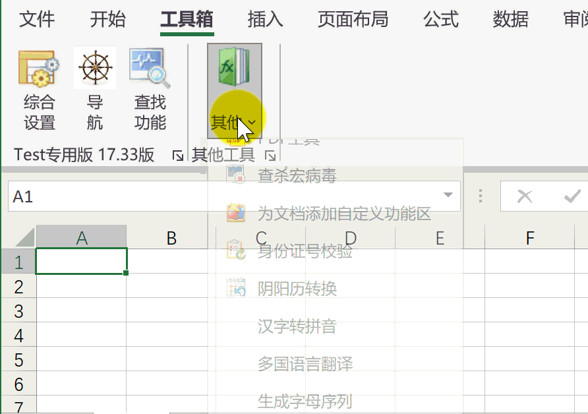The width and height of the screenshot is (588, 414).
Task: Expand the 其他 dropdown button
Action: tap(234, 121)
